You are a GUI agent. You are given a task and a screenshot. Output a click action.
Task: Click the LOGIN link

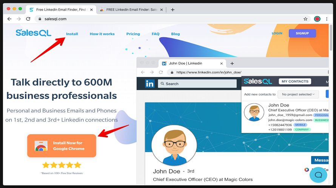coord(277,33)
